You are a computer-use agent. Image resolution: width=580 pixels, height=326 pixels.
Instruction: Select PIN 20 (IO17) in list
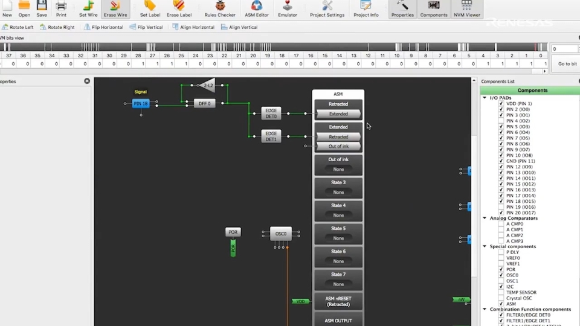click(x=520, y=213)
